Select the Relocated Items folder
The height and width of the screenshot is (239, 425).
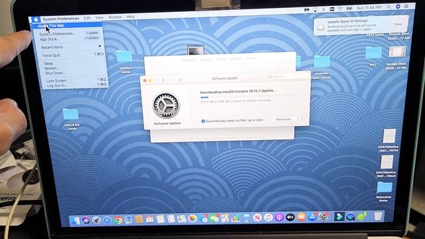[x=384, y=192]
